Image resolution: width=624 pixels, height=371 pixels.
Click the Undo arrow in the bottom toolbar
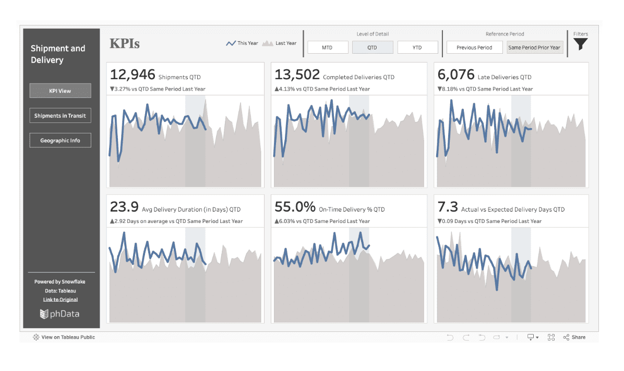(x=450, y=338)
